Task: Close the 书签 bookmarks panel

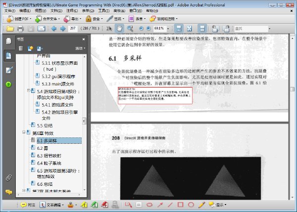Action: click(84, 39)
